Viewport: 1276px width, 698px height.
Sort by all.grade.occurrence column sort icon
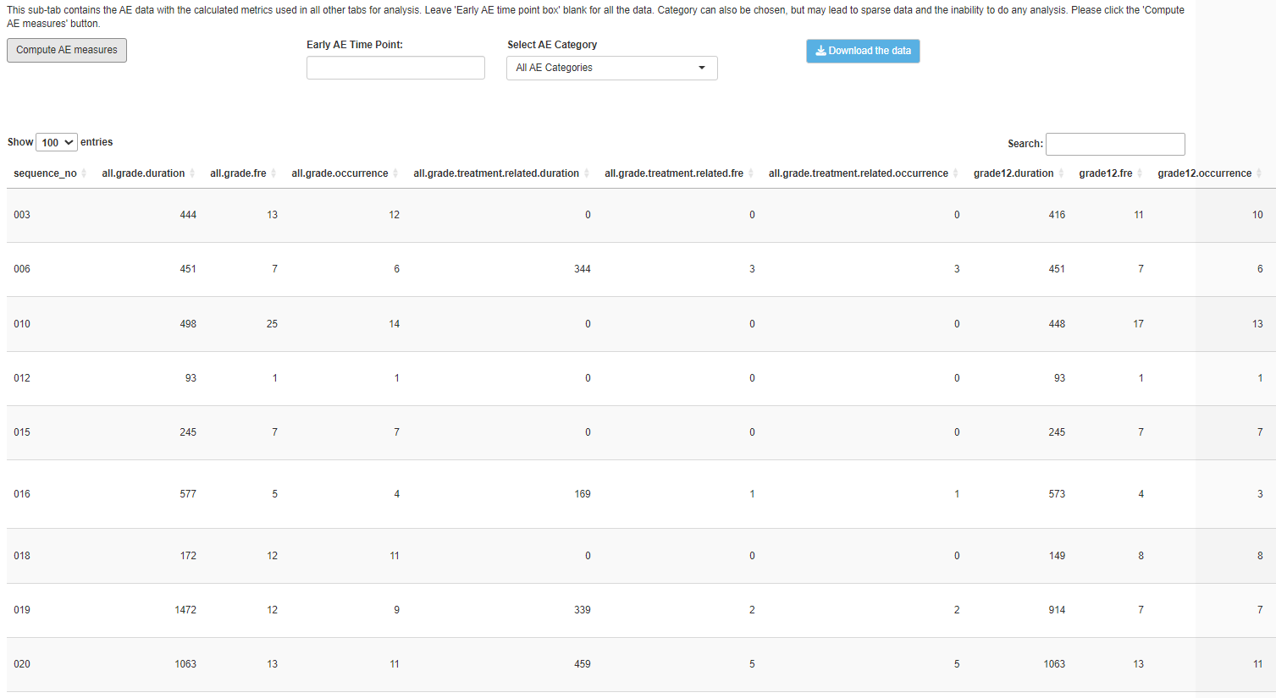pos(395,173)
